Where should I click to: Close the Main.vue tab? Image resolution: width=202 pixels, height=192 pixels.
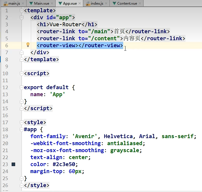tap(52, 3)
